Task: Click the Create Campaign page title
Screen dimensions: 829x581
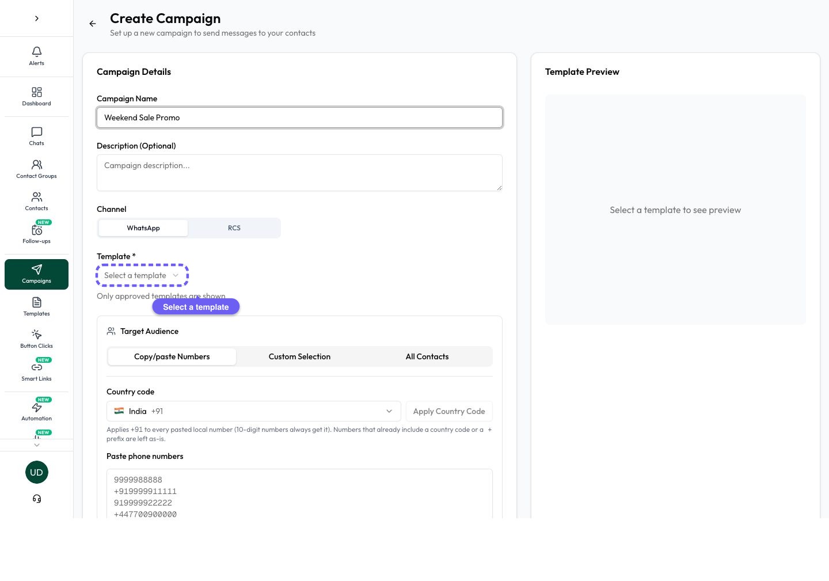Action: (x=165, y=18)
